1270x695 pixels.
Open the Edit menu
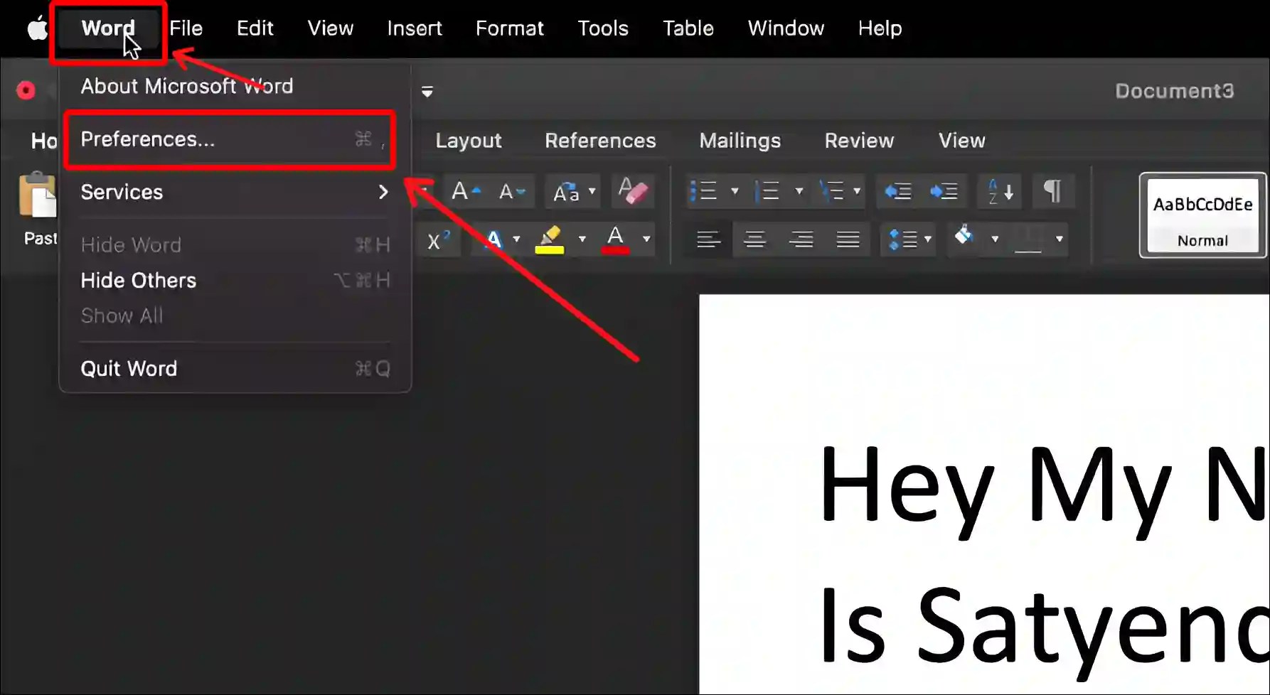pyautogui.click(x=255, y=28)
